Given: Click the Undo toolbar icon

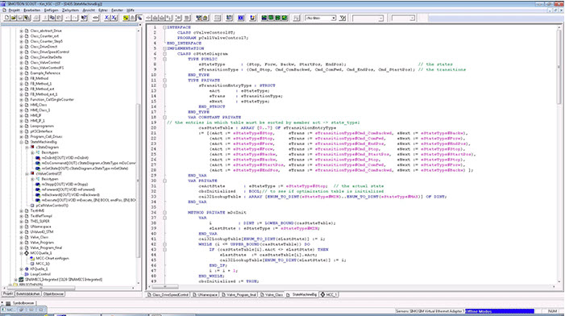Looking at the screenshot, I should click(68, 18).
